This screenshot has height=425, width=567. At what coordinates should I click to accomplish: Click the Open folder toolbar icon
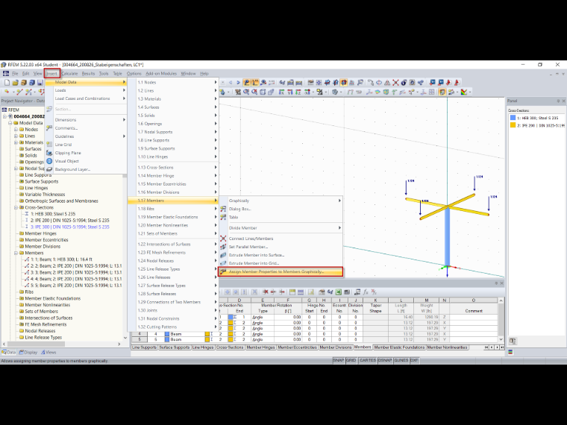15,83
